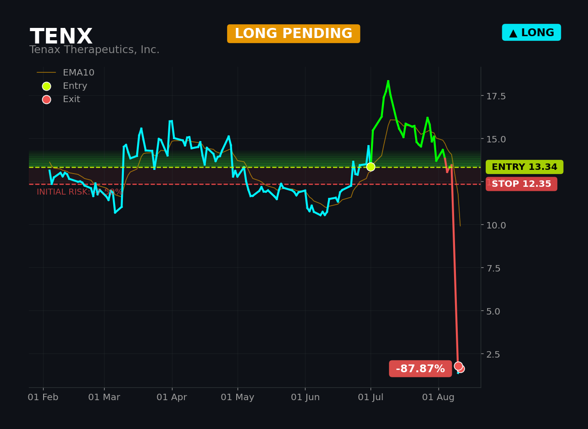The image size is (588, 429).
Task: Click the ENTRY 13.34 price label
Action: (x=524, y=167)
